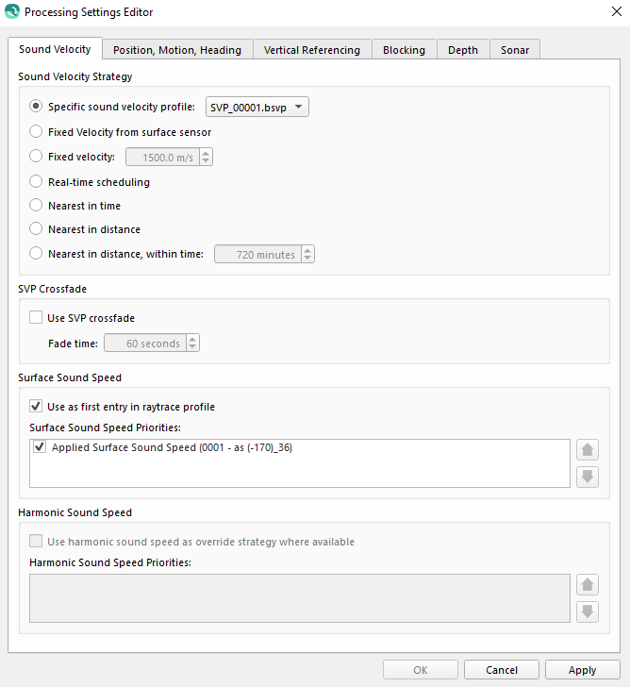Enable Use SVP crossfade checkbox
The height and width of the screenshot is (687, 630).
[36, 318]
